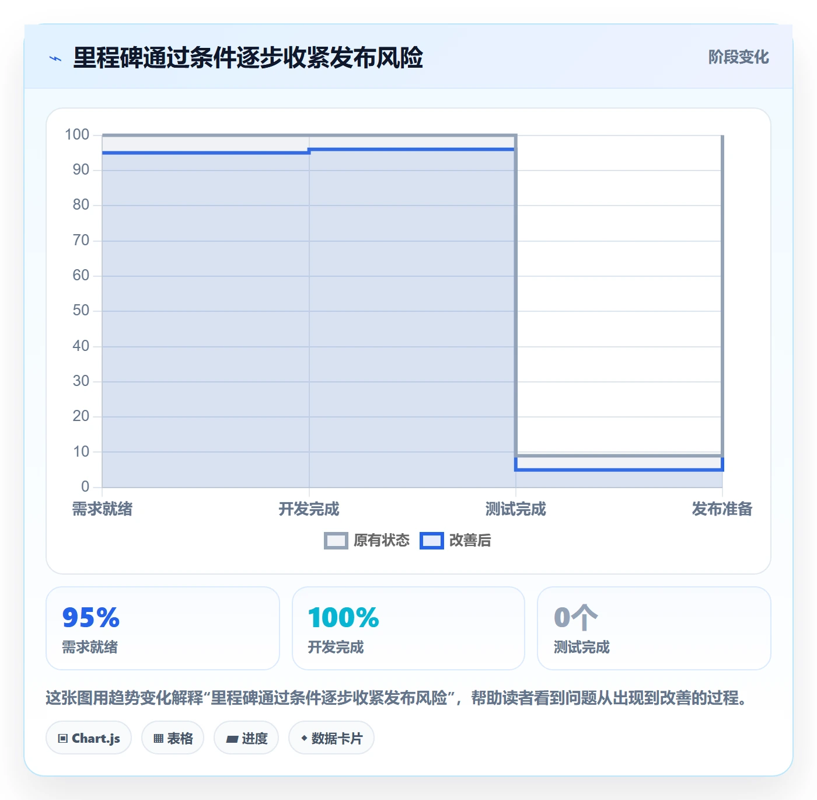This screenshot has height=800, width=817.
Task: Click the blue 改善后 legend swatch
Action: (432, 541)
